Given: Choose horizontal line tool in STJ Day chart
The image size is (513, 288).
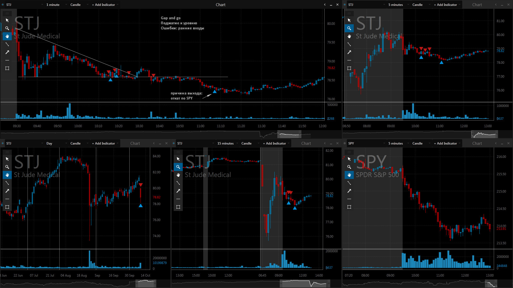Looking at the screenshot, I should tap(7, 199).
